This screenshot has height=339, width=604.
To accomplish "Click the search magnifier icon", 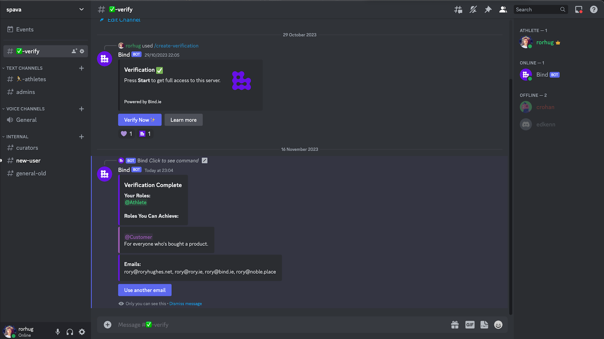I will [x=562, y=9].
